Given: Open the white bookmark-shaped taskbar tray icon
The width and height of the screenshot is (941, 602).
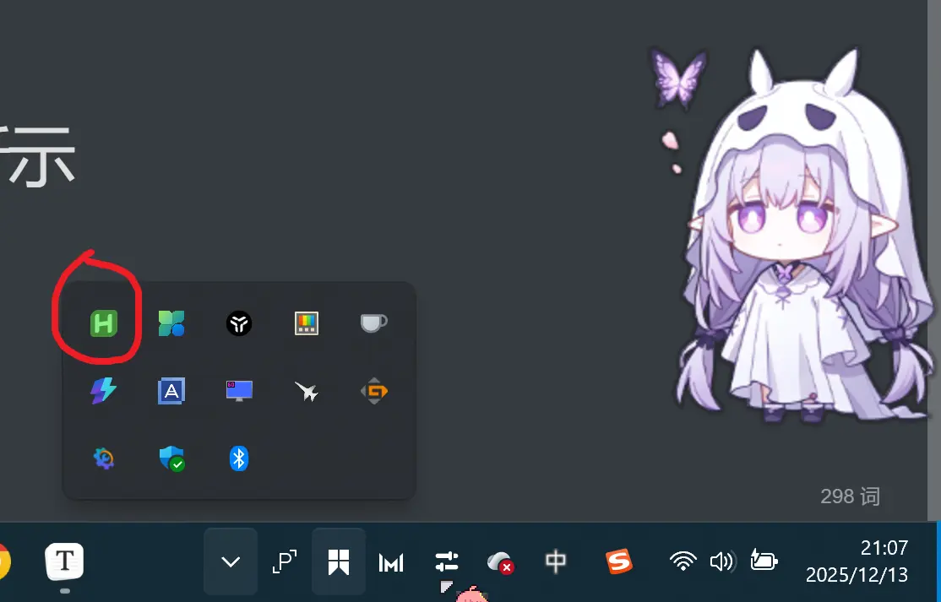Looking at the screenshot, I should (339, 561).
